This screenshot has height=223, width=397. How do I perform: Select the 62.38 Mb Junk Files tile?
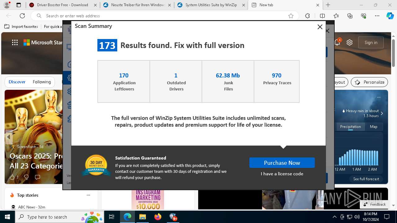click(x=228, y=81)
